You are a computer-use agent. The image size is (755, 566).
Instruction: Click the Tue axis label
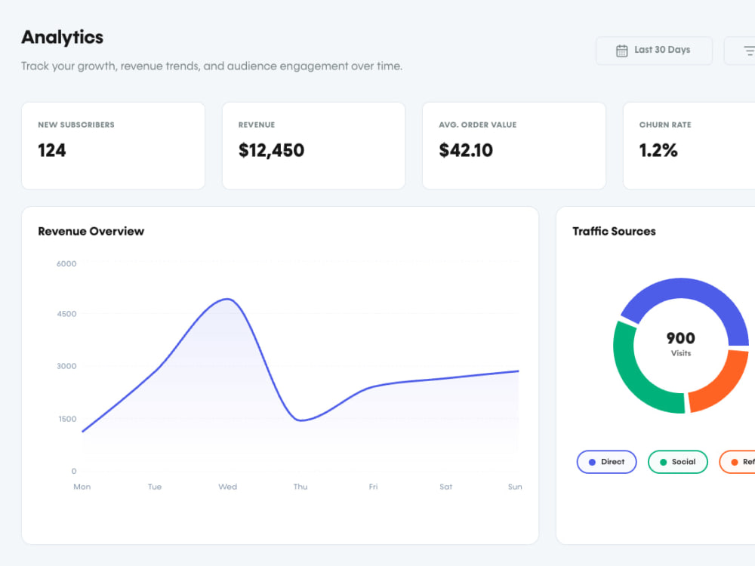click(155, 487)
